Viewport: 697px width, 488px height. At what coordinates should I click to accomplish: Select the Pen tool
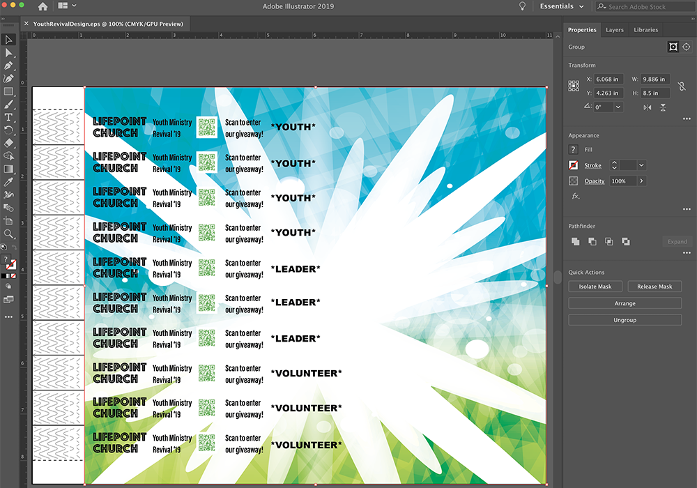[x=8, y=66]
